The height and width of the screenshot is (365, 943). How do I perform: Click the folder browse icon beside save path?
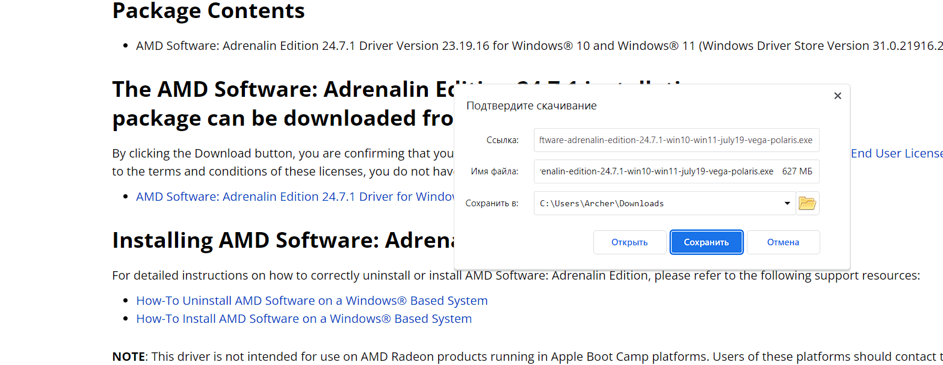click(808, 203)
